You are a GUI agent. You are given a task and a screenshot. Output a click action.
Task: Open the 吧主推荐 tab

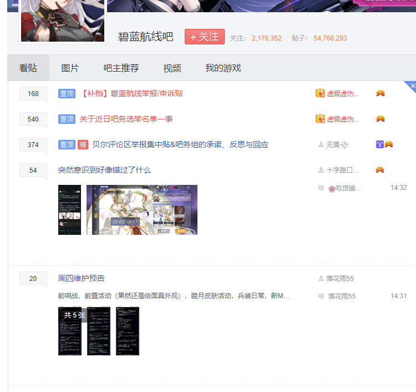[x=121, y=68]
